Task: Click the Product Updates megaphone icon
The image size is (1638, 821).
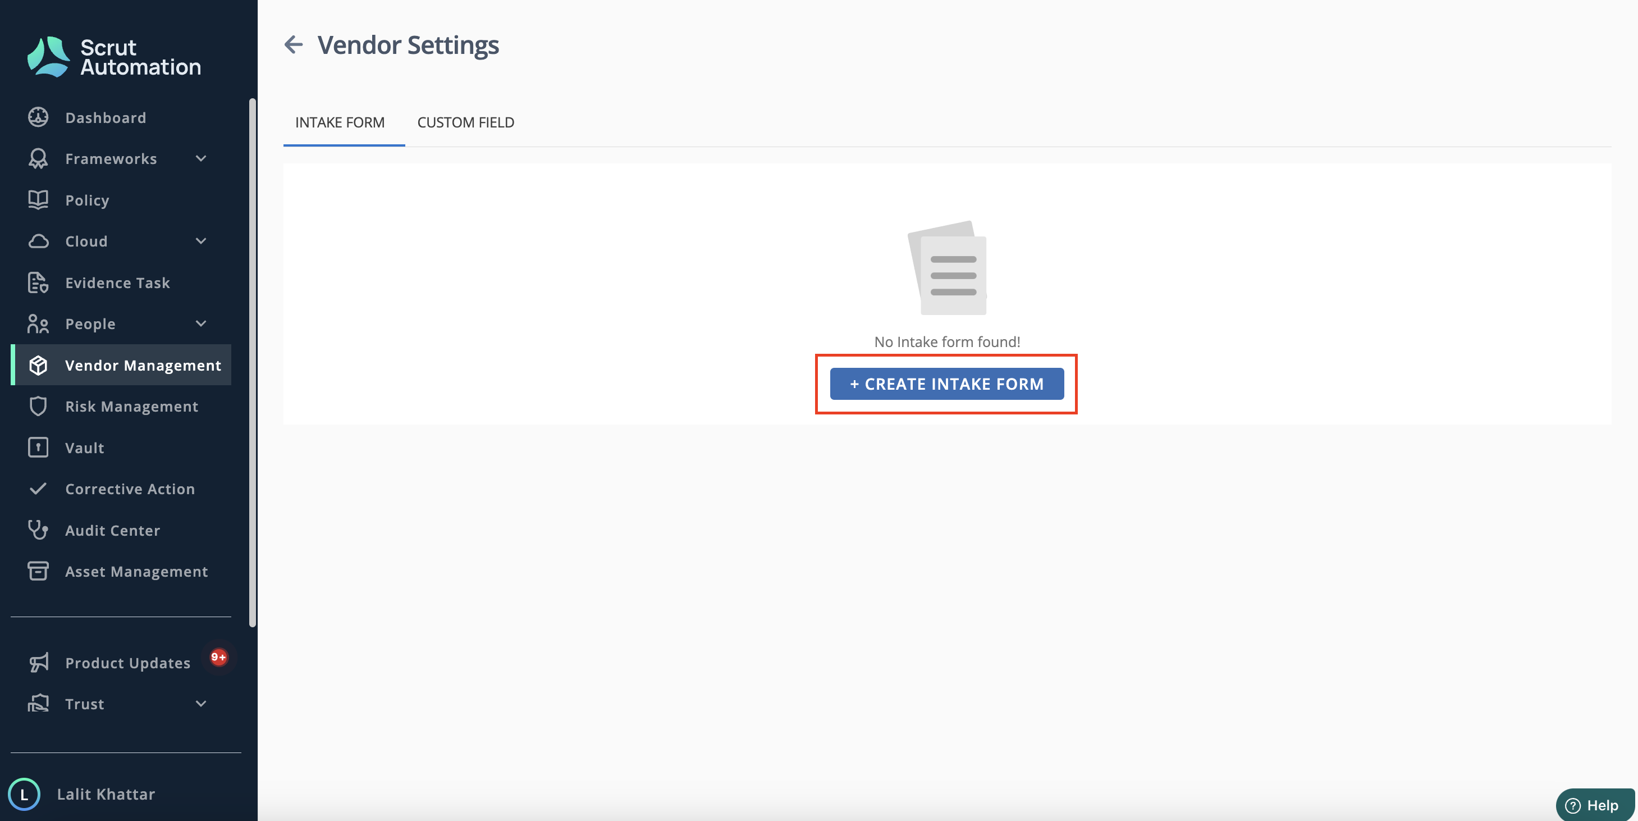Action: pos(38,663)
